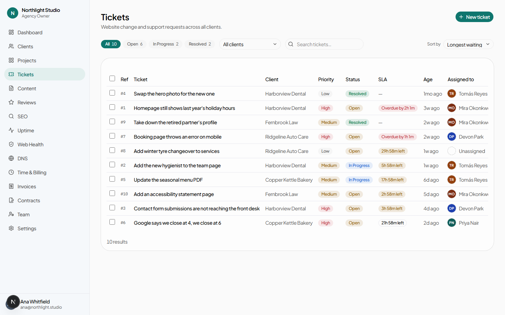Filter tickets by Open status tab

pos(135,44)
